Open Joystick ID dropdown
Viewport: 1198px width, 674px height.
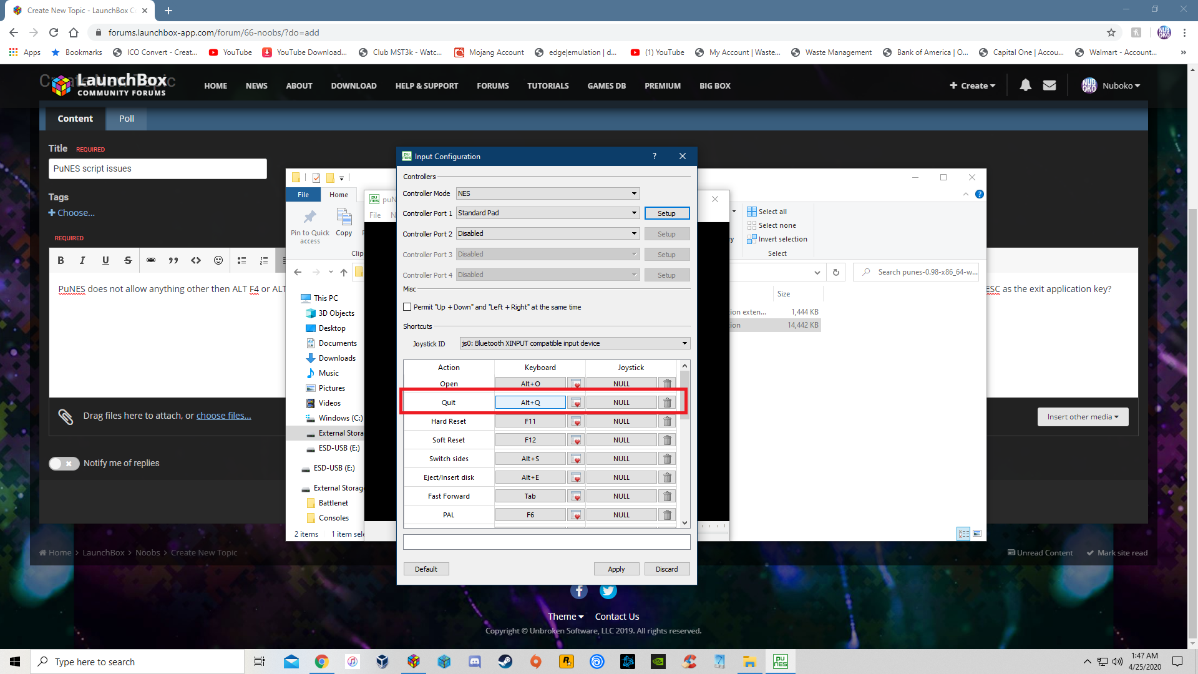(575, 343)
